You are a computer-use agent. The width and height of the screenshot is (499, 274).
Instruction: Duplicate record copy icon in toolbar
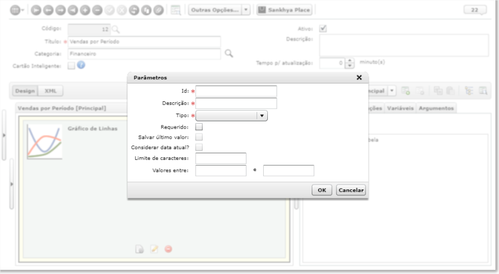146,10
